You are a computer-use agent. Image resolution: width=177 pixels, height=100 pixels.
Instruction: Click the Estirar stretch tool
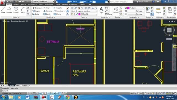pos(36,14)
